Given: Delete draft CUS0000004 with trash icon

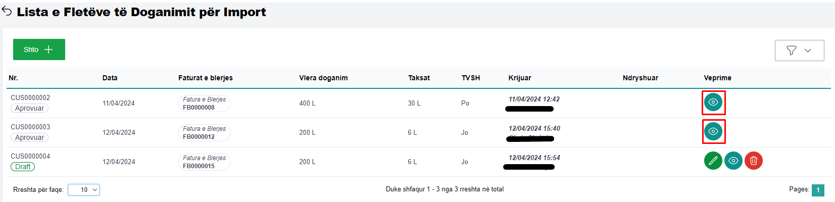Looking at the screenshot, I should [x=753, y=161].
